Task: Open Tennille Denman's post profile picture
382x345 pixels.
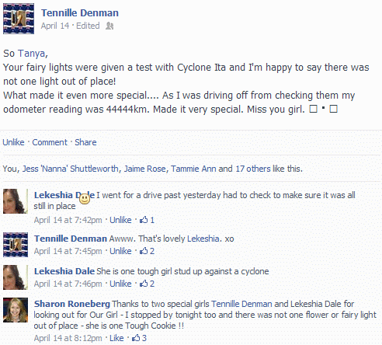Action: [19, 19]
